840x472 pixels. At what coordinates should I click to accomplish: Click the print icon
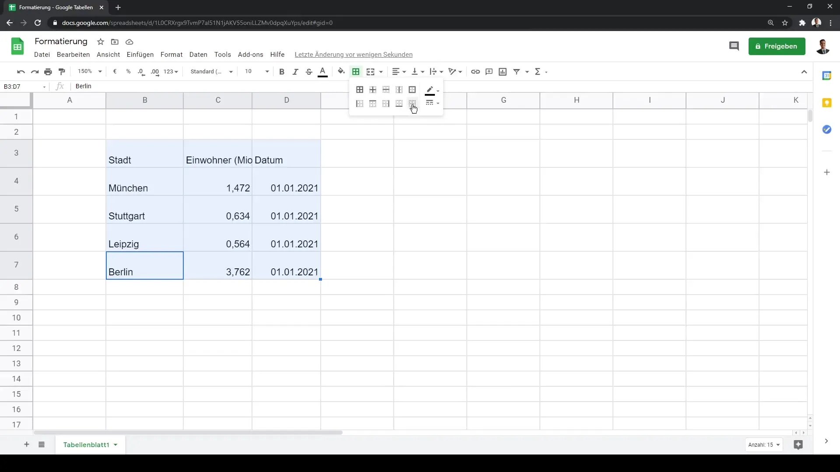coord(48,72)
